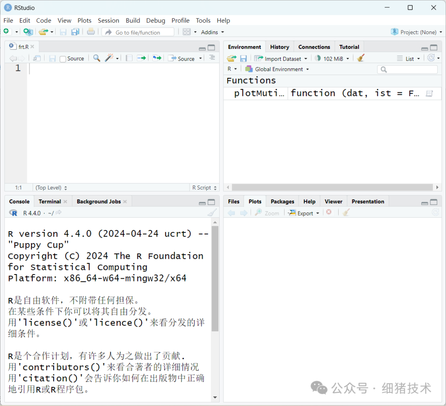Refresh the Environment pane
This screenshot has height=406, width=446.
click(431, 58)
